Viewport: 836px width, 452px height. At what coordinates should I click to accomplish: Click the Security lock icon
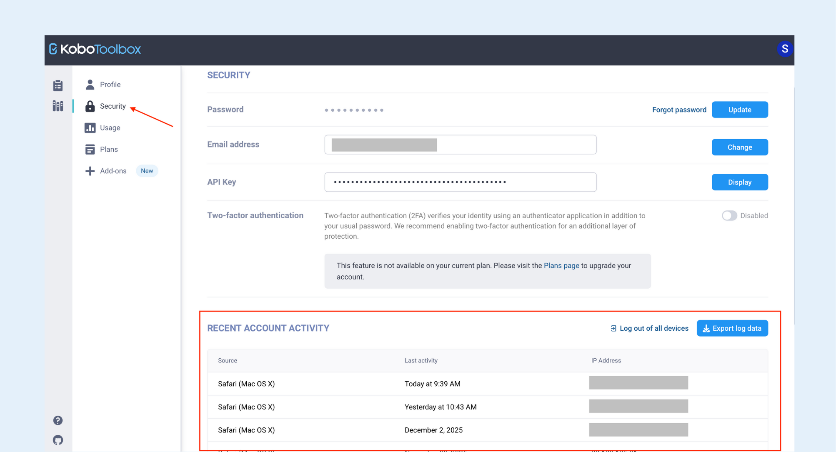coord(90,106)
